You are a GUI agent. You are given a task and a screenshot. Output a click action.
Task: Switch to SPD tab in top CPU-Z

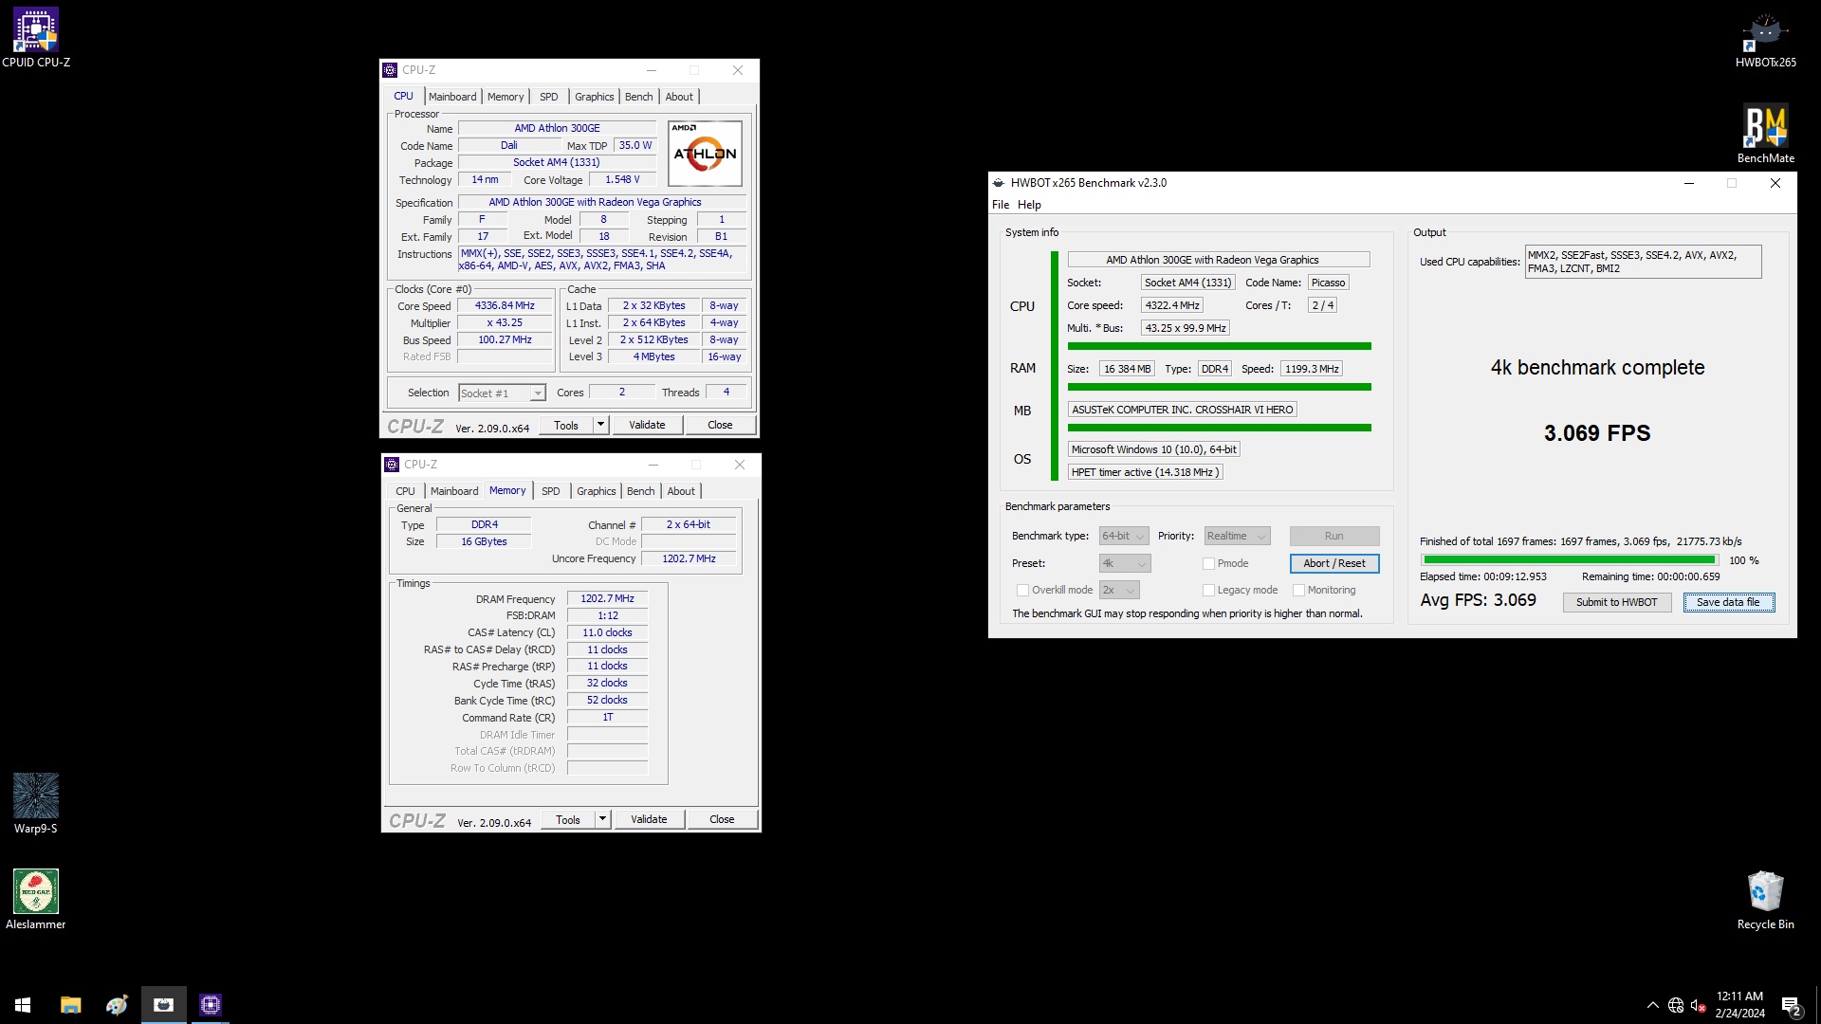tap(549, 97)
